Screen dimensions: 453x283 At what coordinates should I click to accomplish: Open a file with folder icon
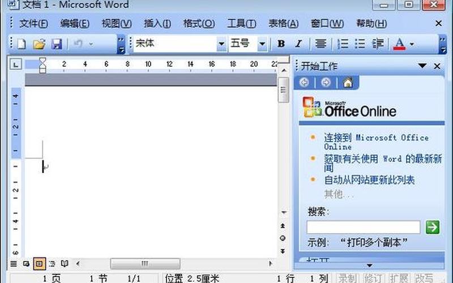(39, 44)
